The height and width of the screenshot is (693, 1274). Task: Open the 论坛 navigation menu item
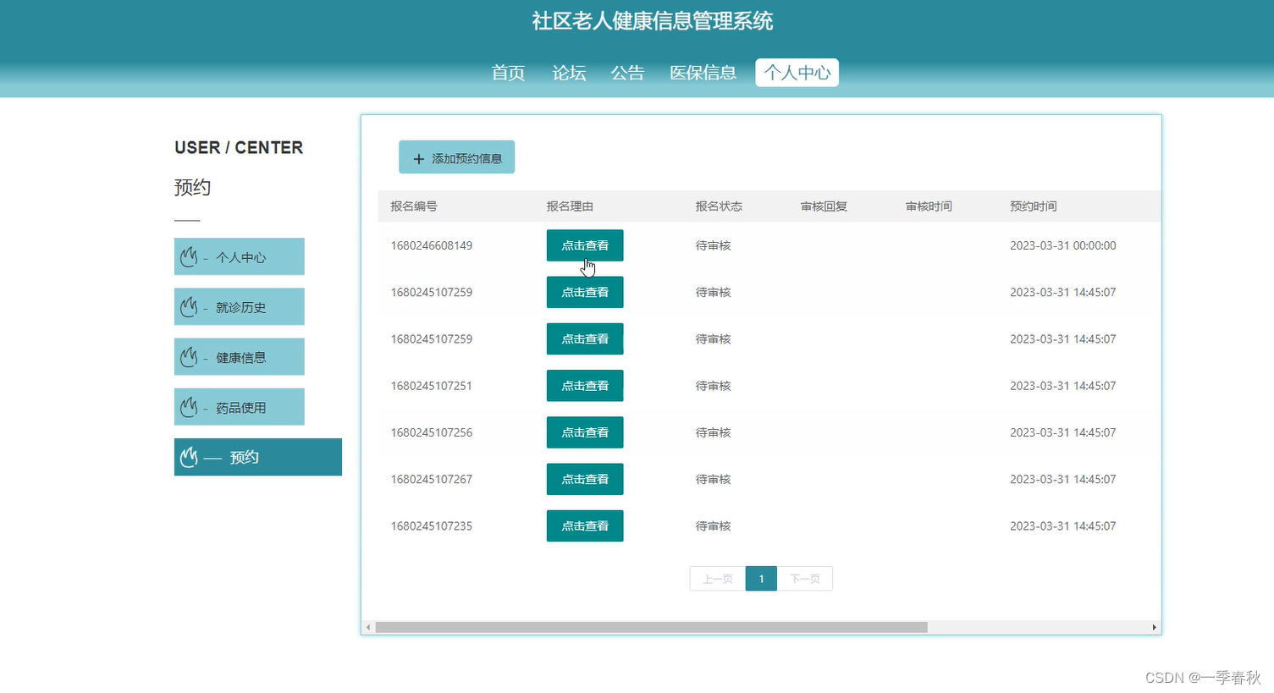[x=568, y=73]
